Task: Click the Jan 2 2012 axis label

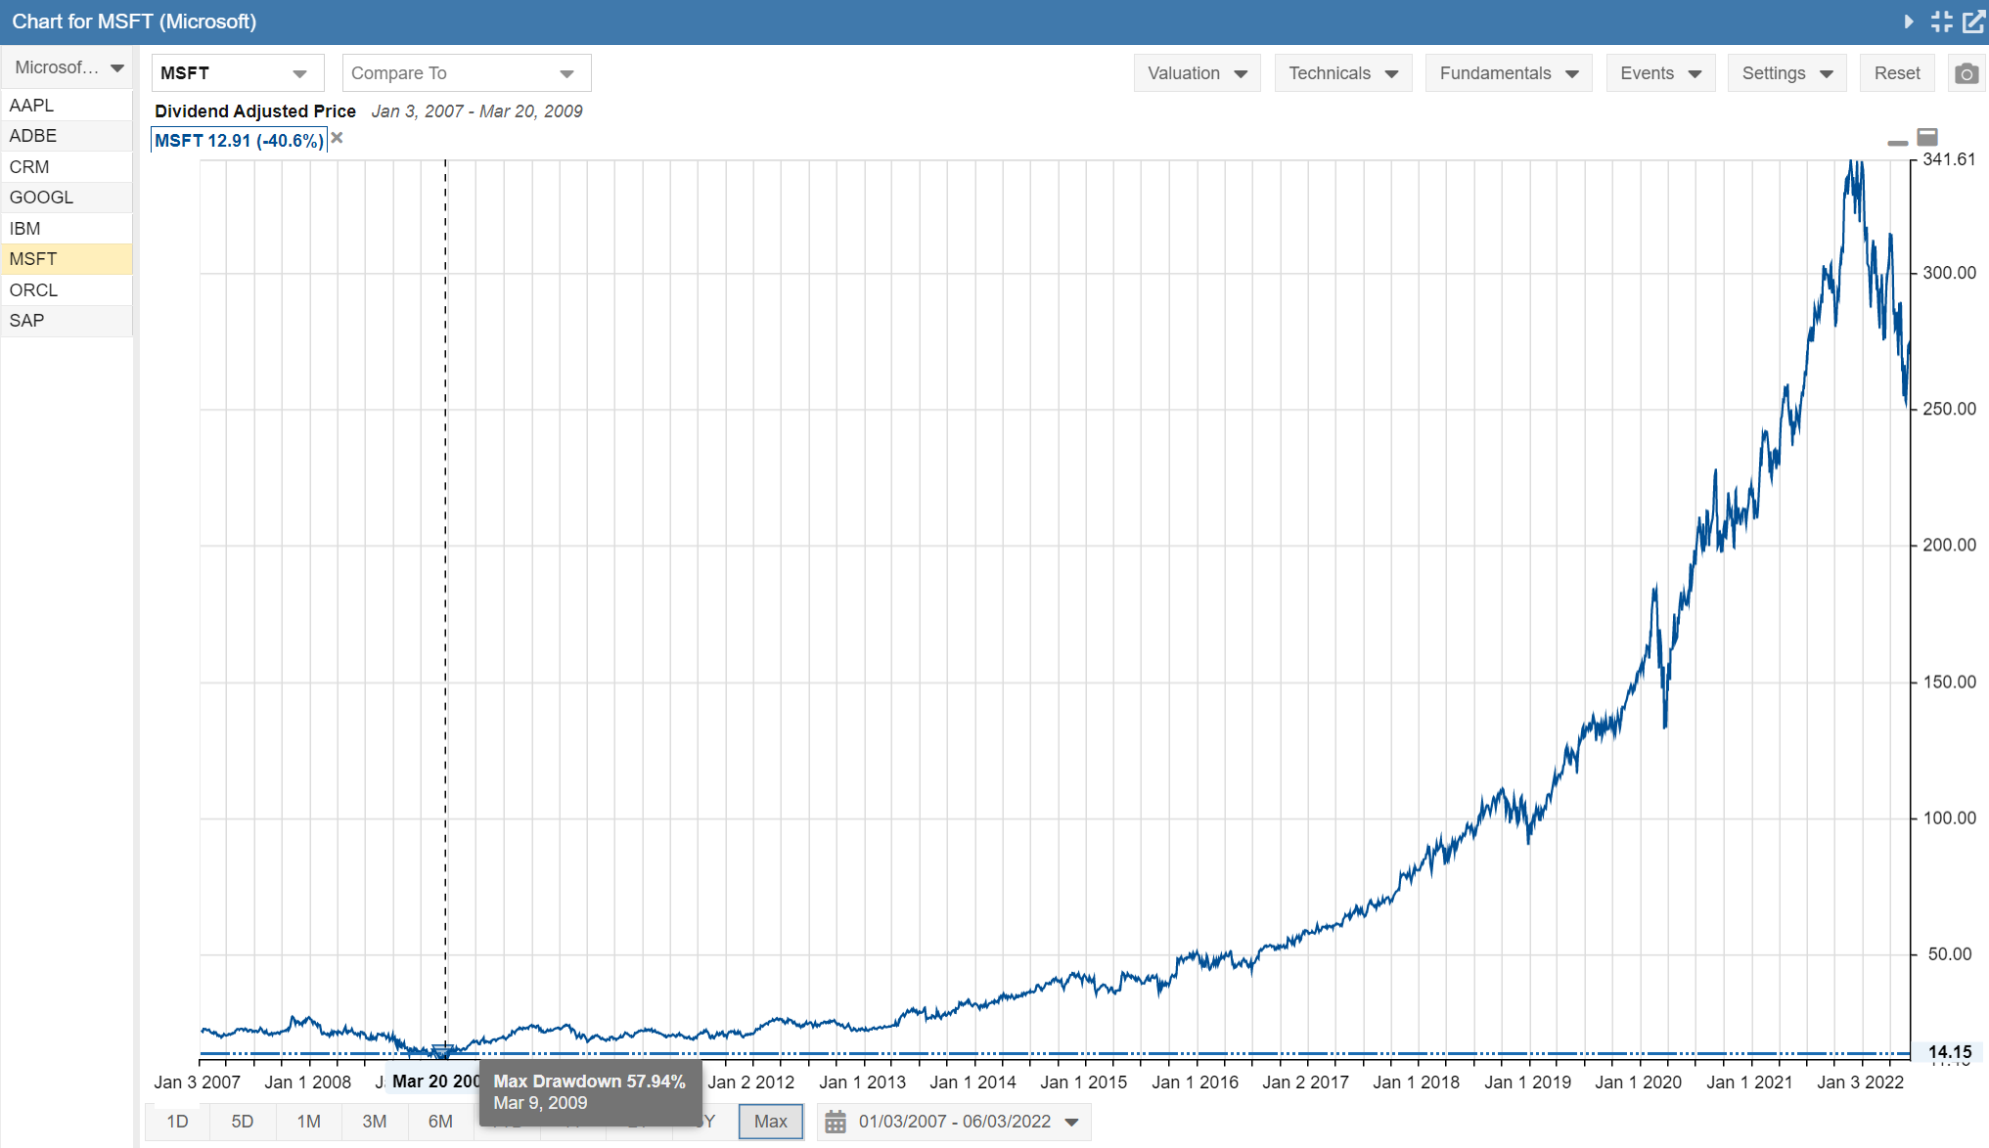Action: coord(750,1082)
